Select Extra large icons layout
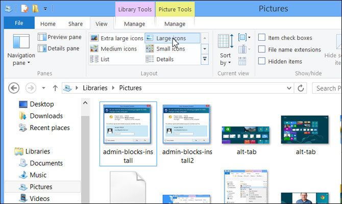This screenshot has width=342, height=204. 117,38
